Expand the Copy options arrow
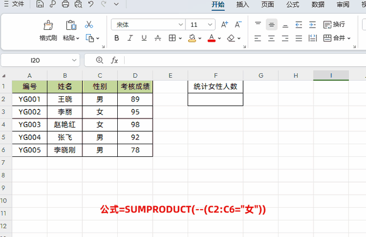 (98, 38)
